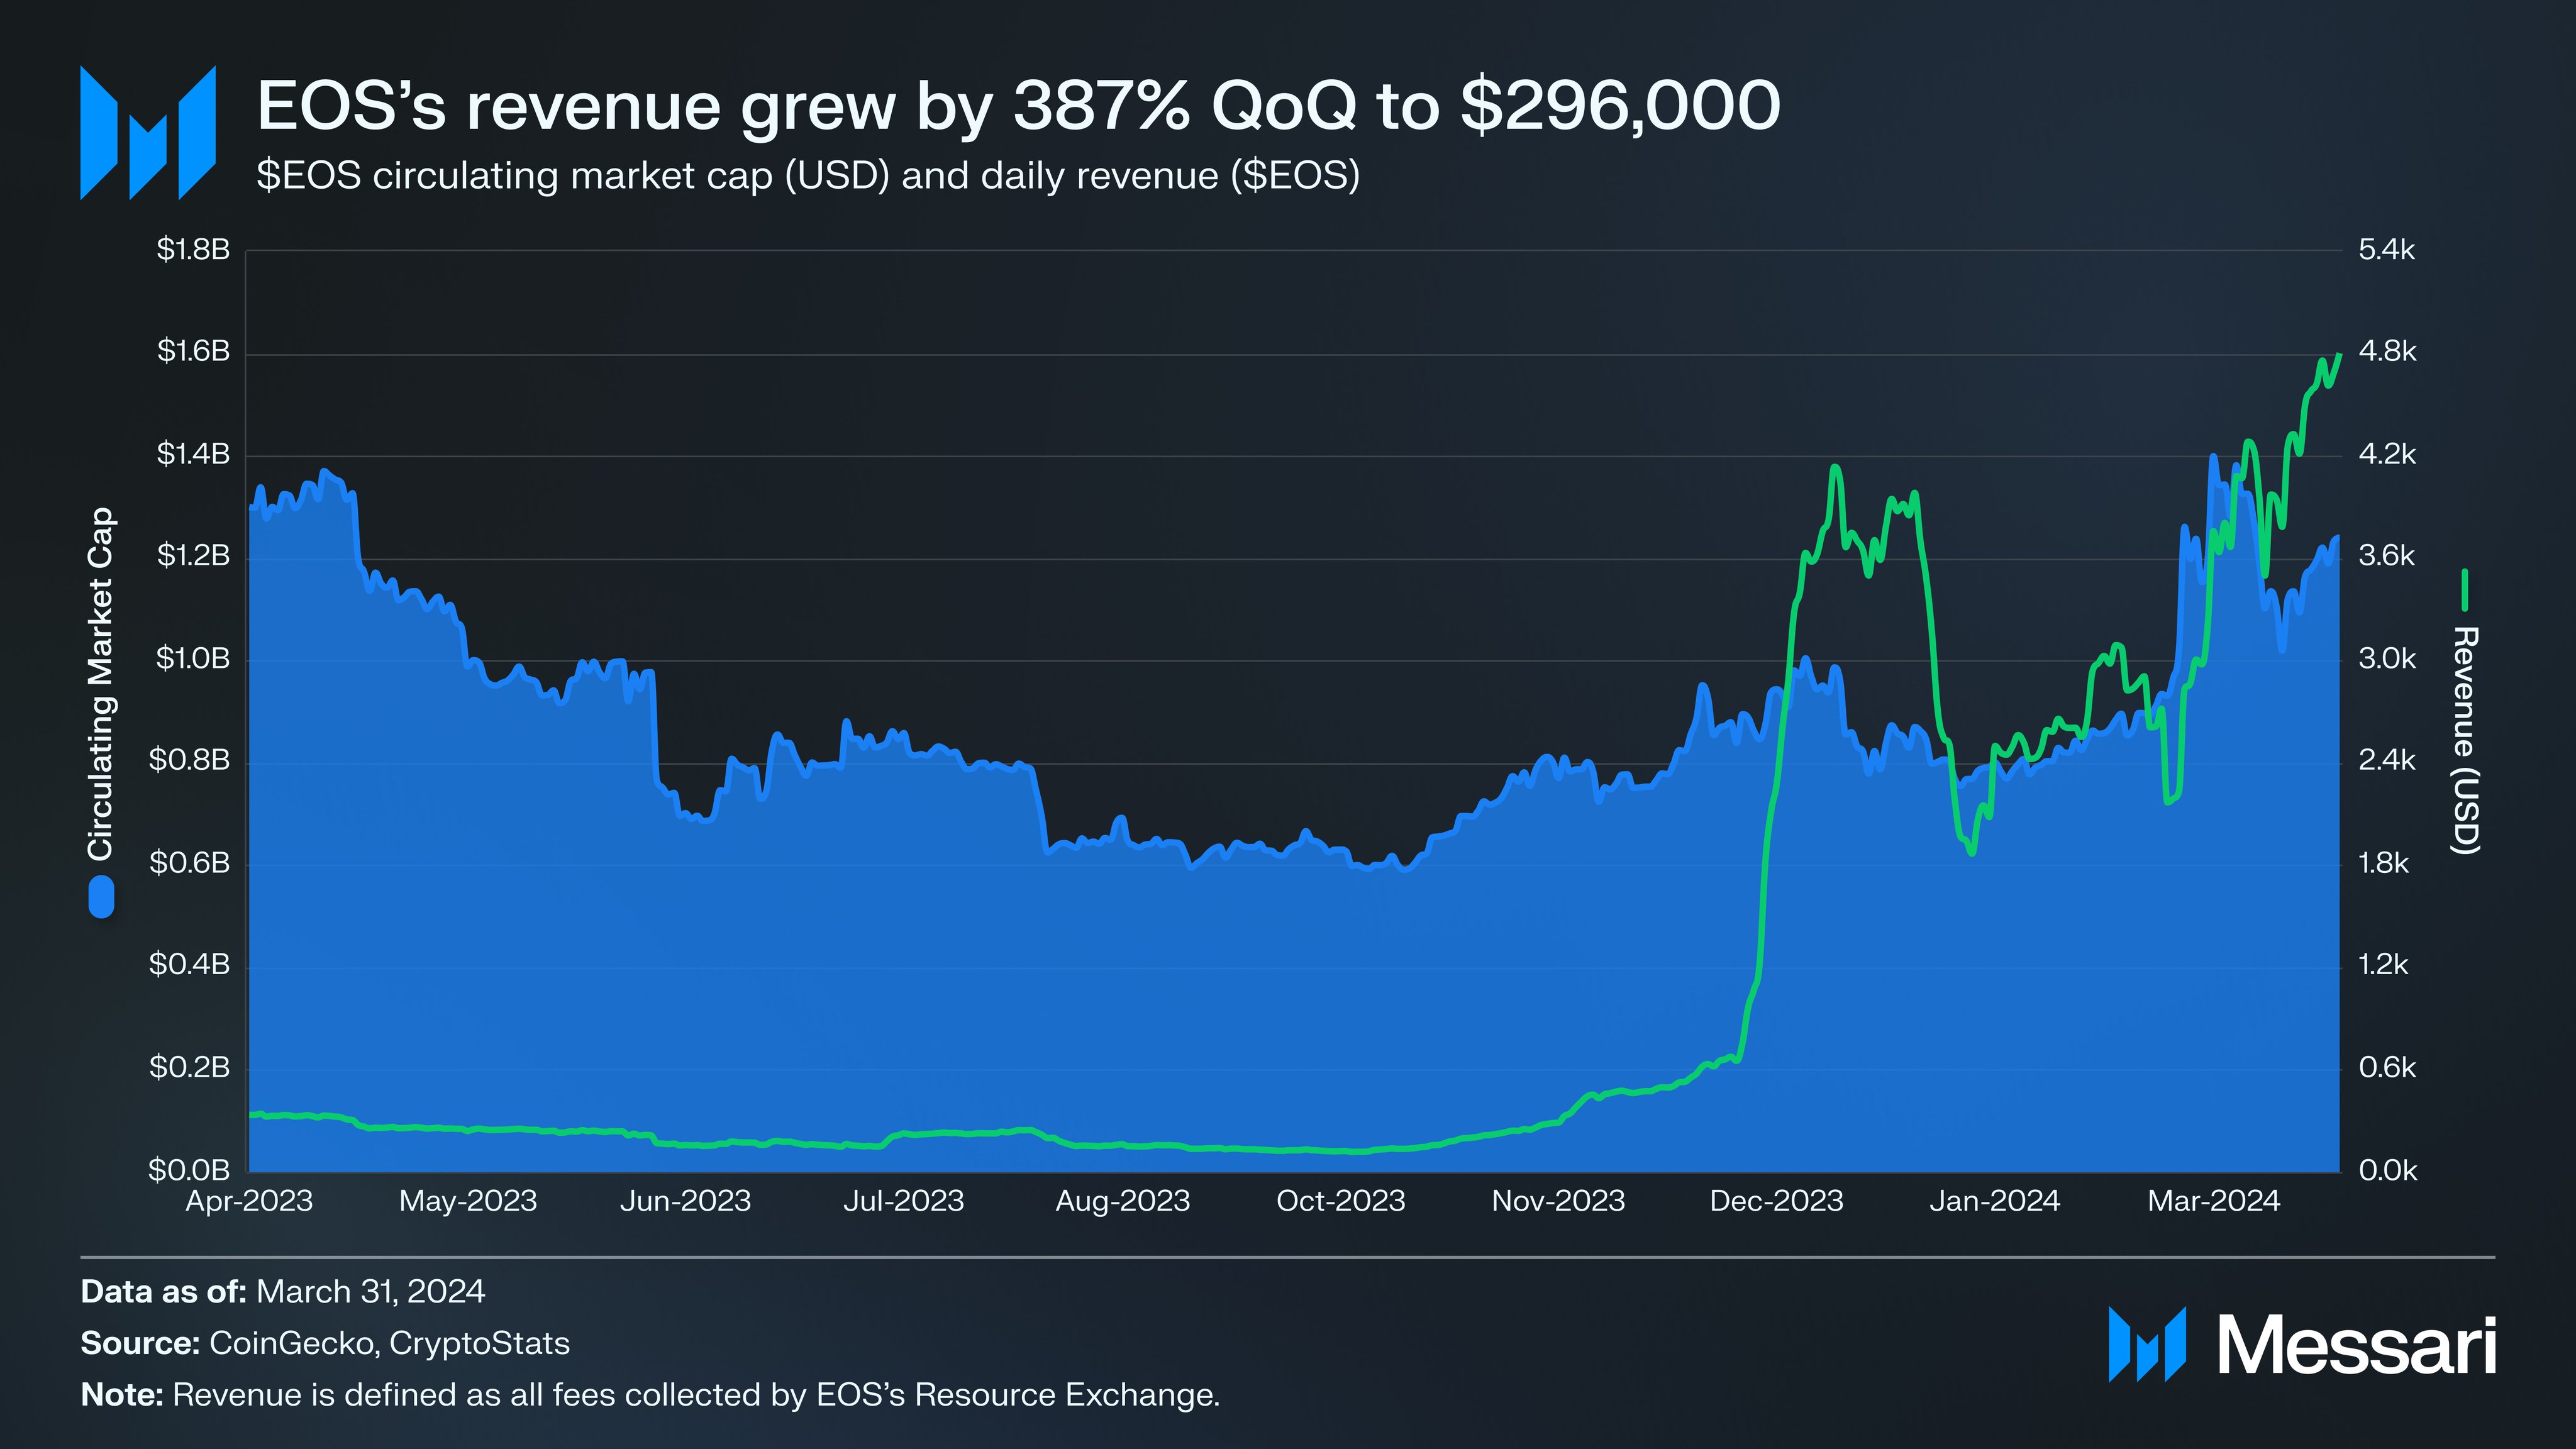Click the subtitle '$EOS circulating market cap (USD)'
The image size is (2576, 1449).
(573, 176)
